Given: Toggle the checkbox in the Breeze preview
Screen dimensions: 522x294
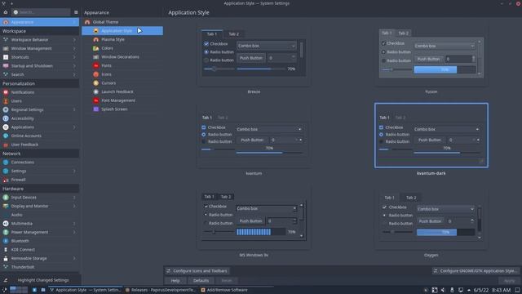Looking at the screenshot, I should click(206, 43).
